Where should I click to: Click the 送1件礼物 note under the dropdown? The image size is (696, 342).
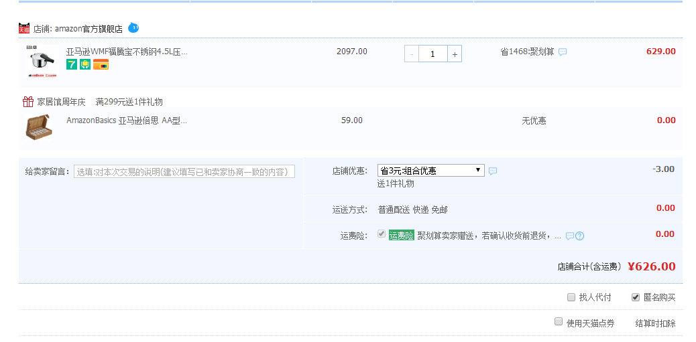tap(396, 183)
